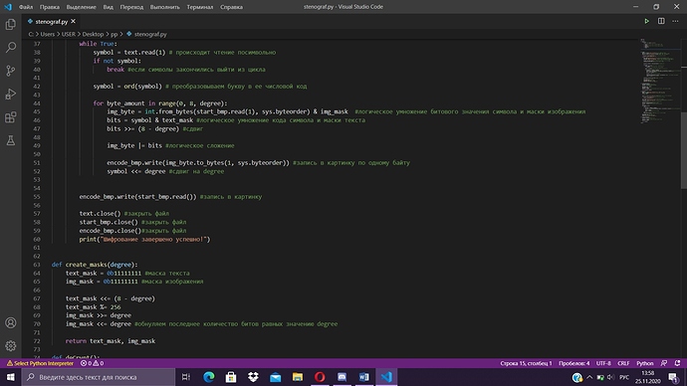Click Select Python Interpreter in status bar
The image size is (687, 386).
point(40,363)
